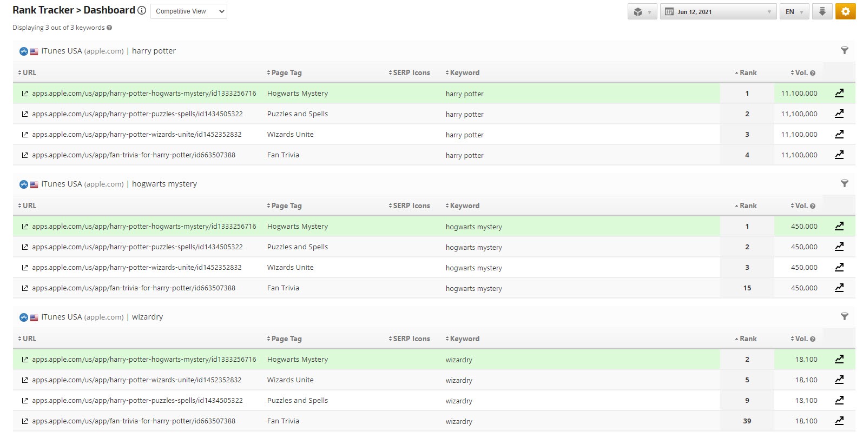Open the orange settings gear button

click(x=845, y=11)
